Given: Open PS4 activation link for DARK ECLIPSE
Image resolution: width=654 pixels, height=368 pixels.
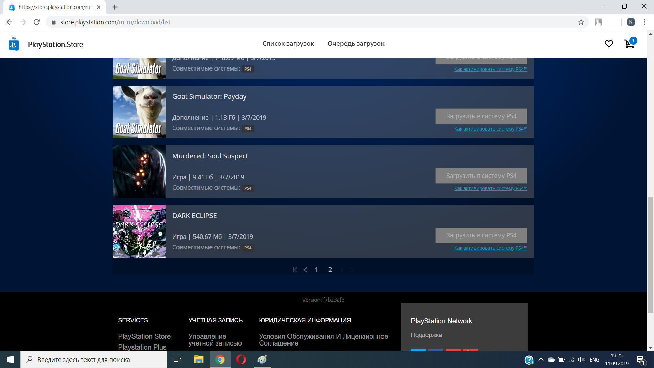Looking at the screenshot, I should tap(490, 248).
